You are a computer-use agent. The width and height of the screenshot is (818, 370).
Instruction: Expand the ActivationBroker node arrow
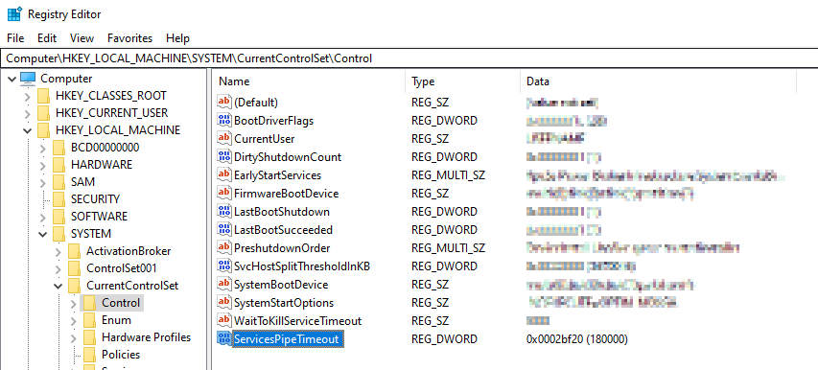coord(58,251)
